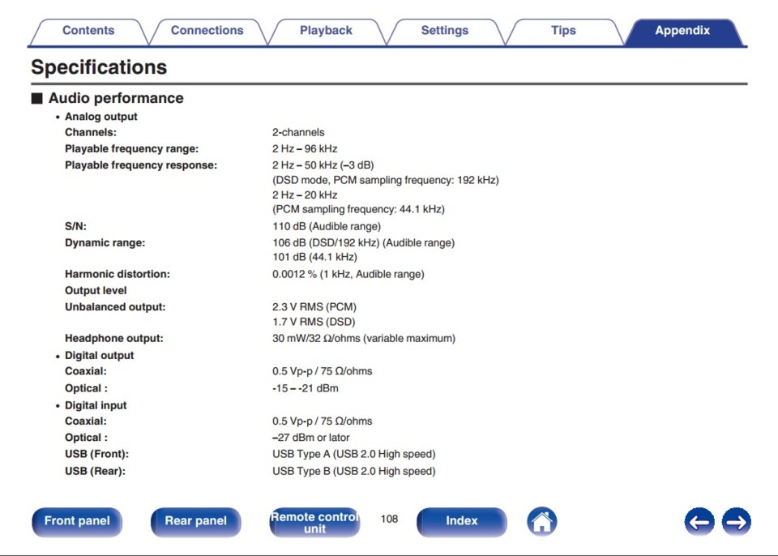778x556 pixels.
Task: Select the Settings tab
Action: tap(445, 31)
